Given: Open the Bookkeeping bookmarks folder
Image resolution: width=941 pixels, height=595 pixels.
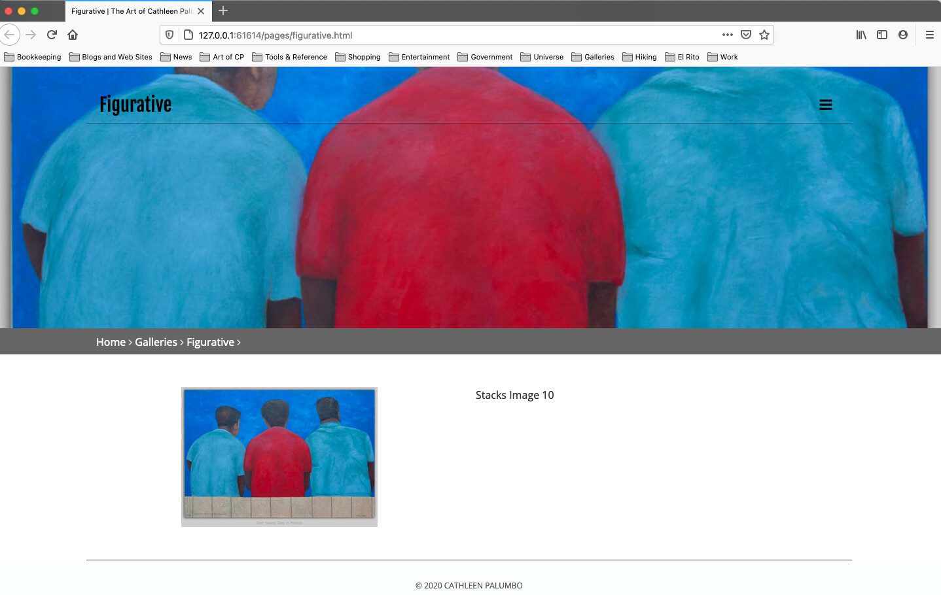Looking at the screenshot, I should coord(33,57).
